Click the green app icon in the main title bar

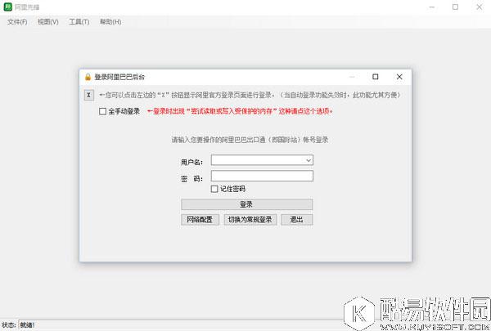pyautogui.click(x=8, y=7)
